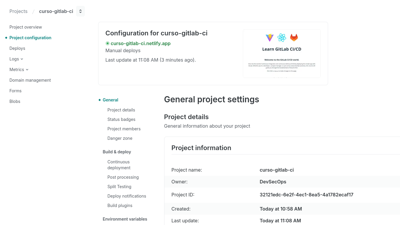This screenshot has height=225, width=400.
Task: Open the Deploys page
Action: pyautogui.click(x=17, y=48)
